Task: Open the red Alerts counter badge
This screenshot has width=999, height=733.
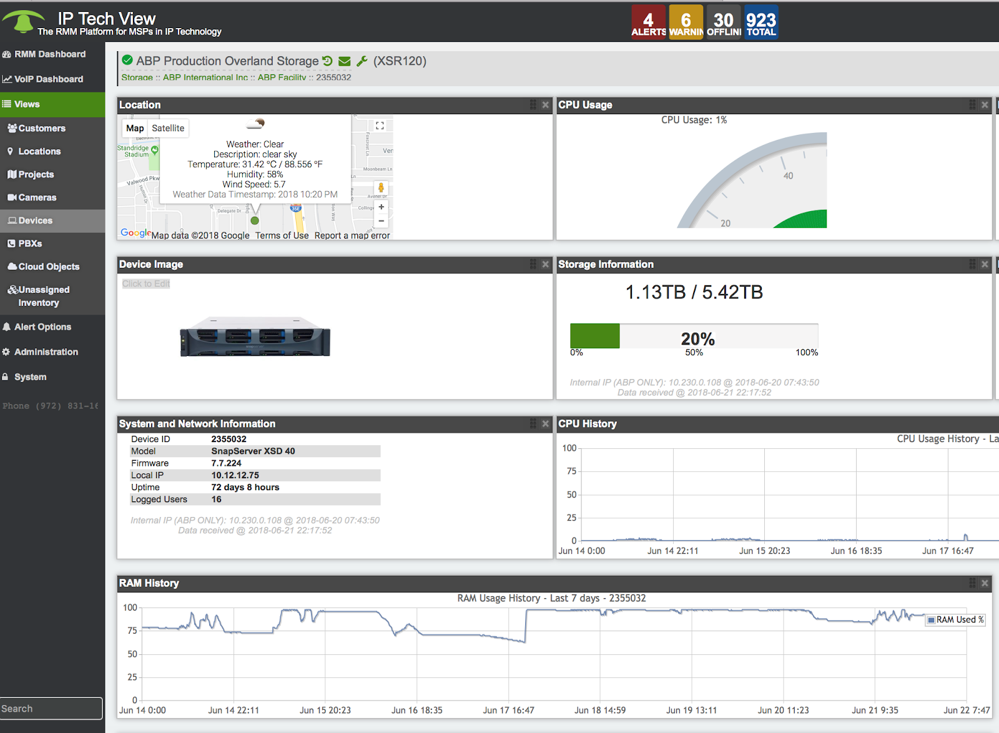Action: click(x=648, y=22)
